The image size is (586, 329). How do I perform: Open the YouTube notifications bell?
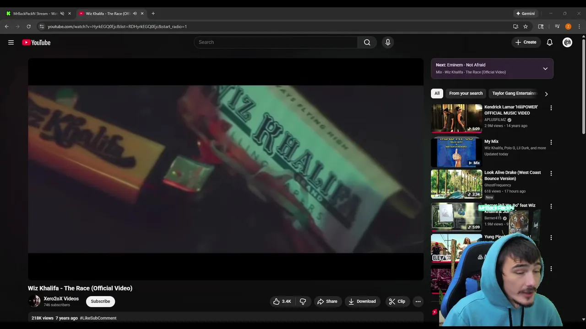(550, 42)
